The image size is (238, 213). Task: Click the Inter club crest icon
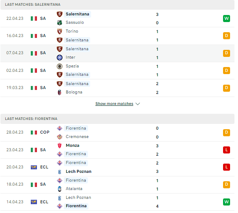click(x=60, y=58)
